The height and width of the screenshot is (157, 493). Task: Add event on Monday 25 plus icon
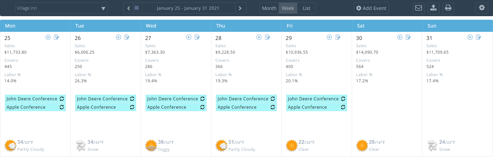pos(48,37)
